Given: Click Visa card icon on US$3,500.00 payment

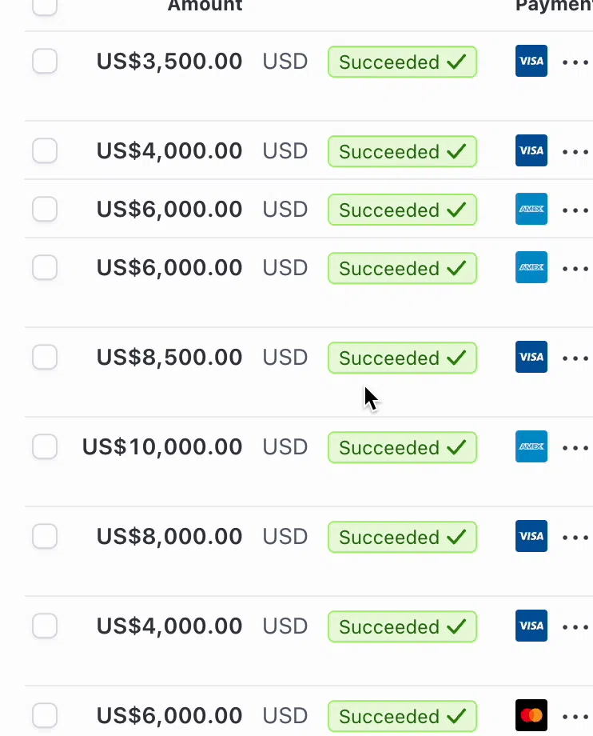Looking at the screenshot, I should pos(531,62).
